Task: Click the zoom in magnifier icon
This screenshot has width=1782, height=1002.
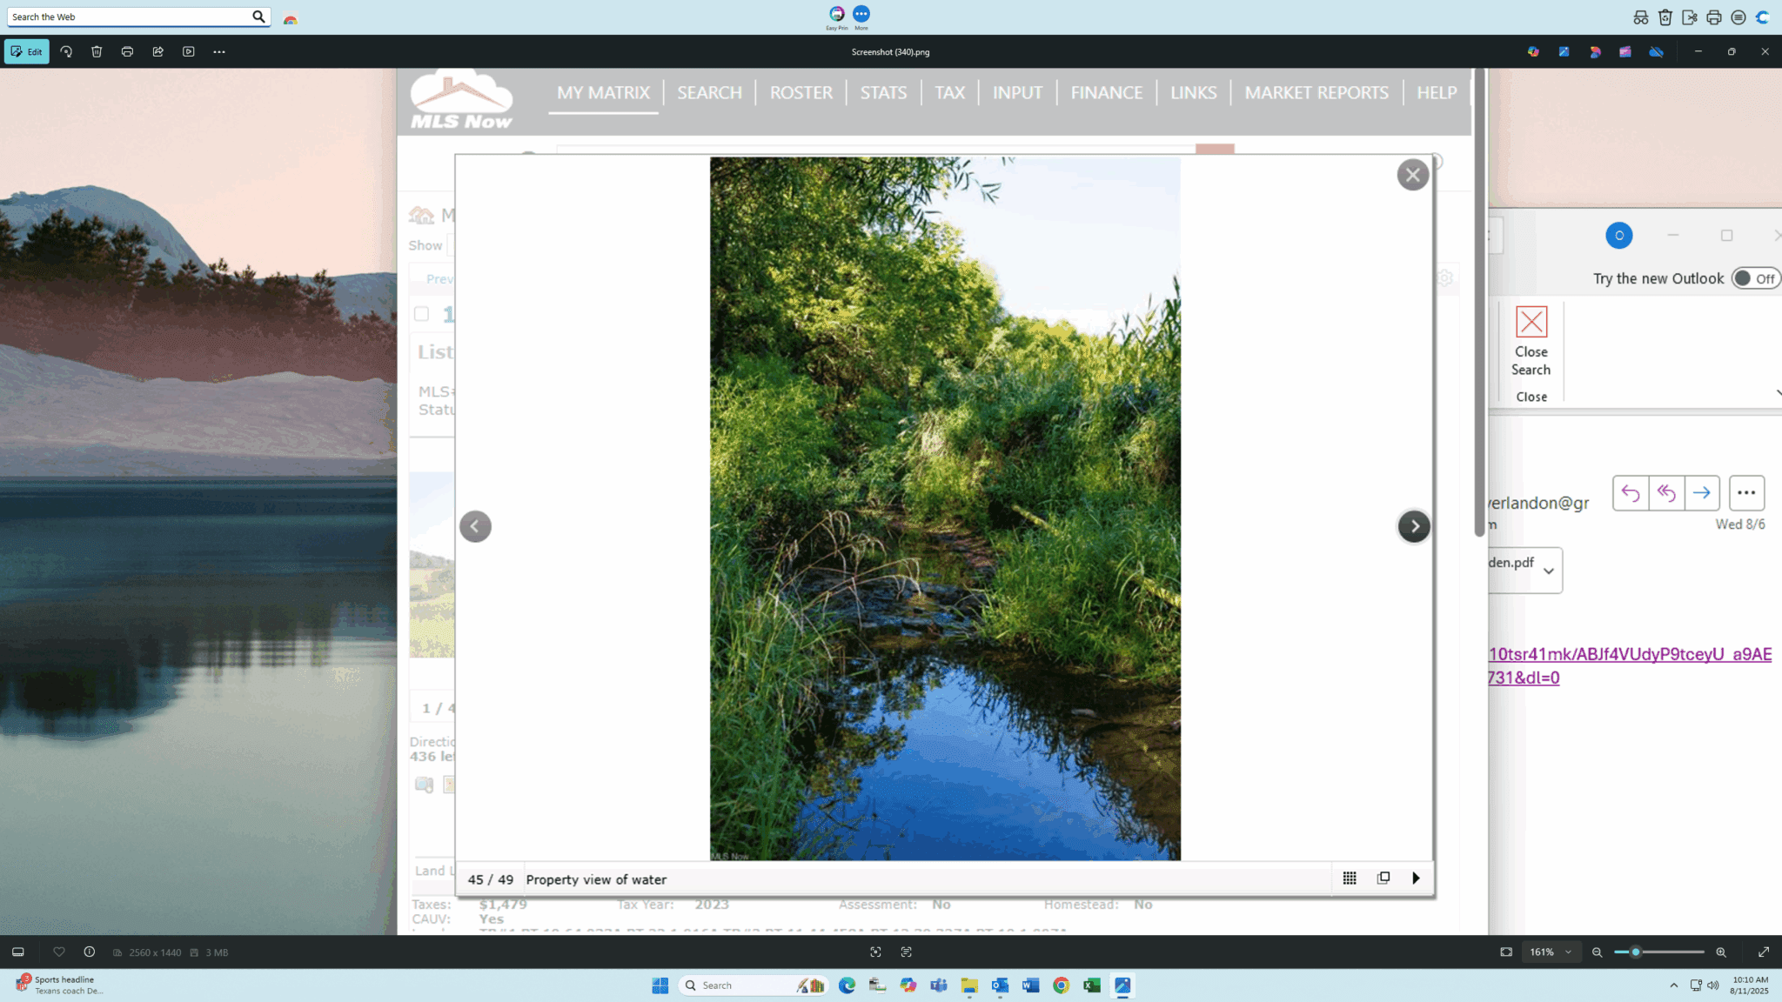Action: coord(1720,952)
